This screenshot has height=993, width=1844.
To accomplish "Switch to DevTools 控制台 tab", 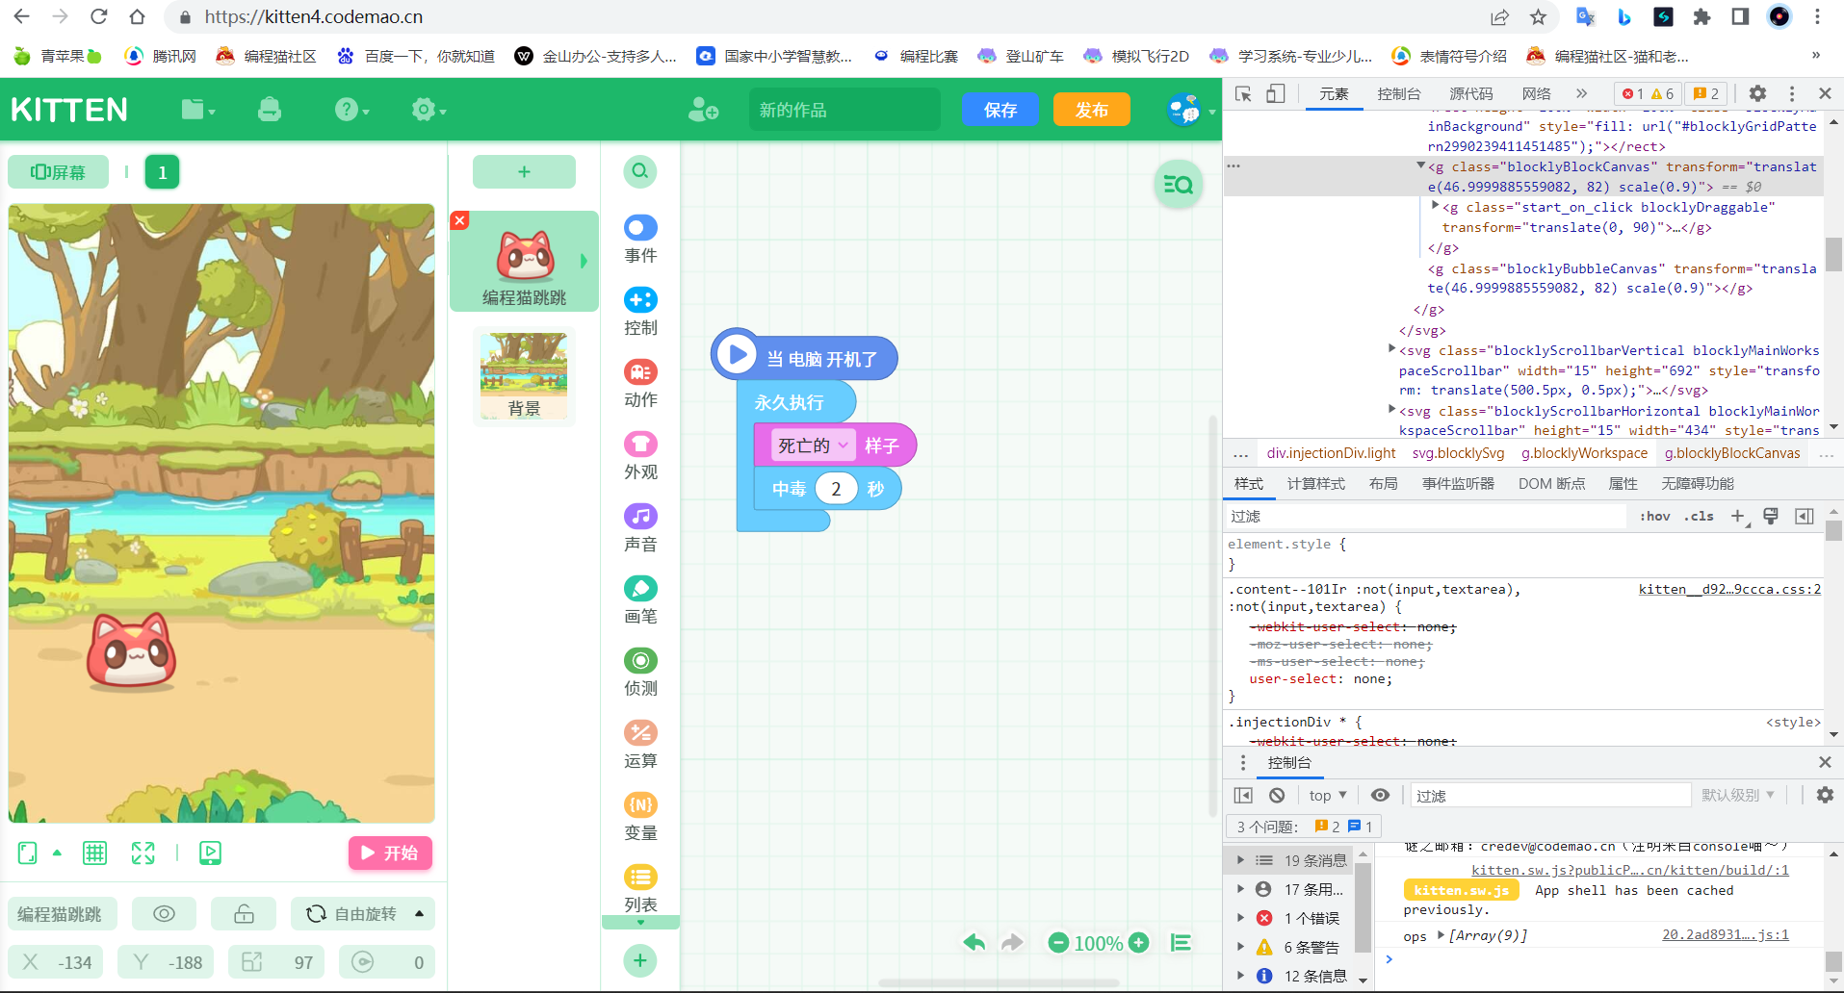I will tap(1398, 93).
